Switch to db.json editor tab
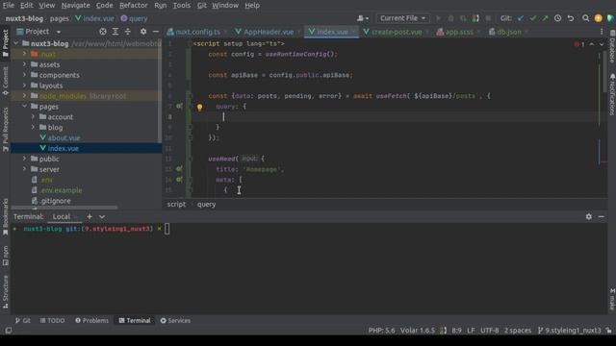616x346 pixels. (x=508, y=32)
